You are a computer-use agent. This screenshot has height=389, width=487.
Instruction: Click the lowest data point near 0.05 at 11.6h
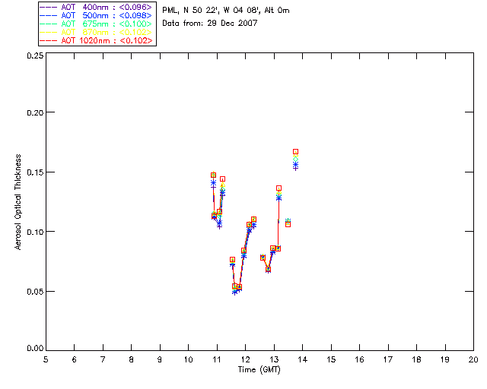pos(235,293)
